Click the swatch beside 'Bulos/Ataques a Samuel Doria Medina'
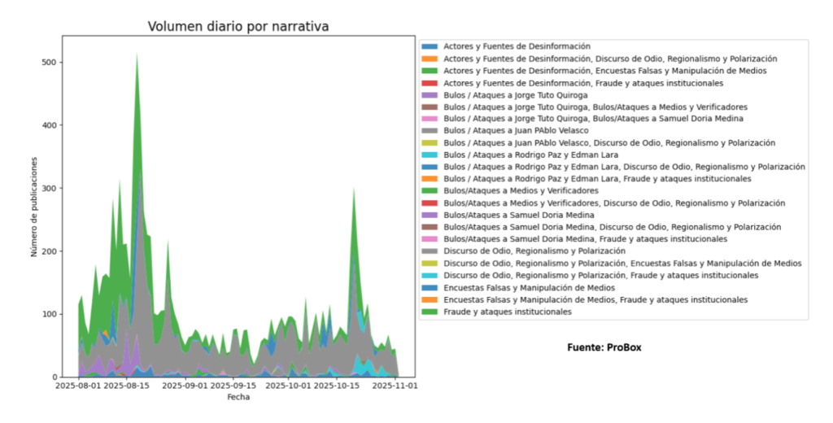The image size is (833, 423). pyautogui.click(x=431, y=215)
